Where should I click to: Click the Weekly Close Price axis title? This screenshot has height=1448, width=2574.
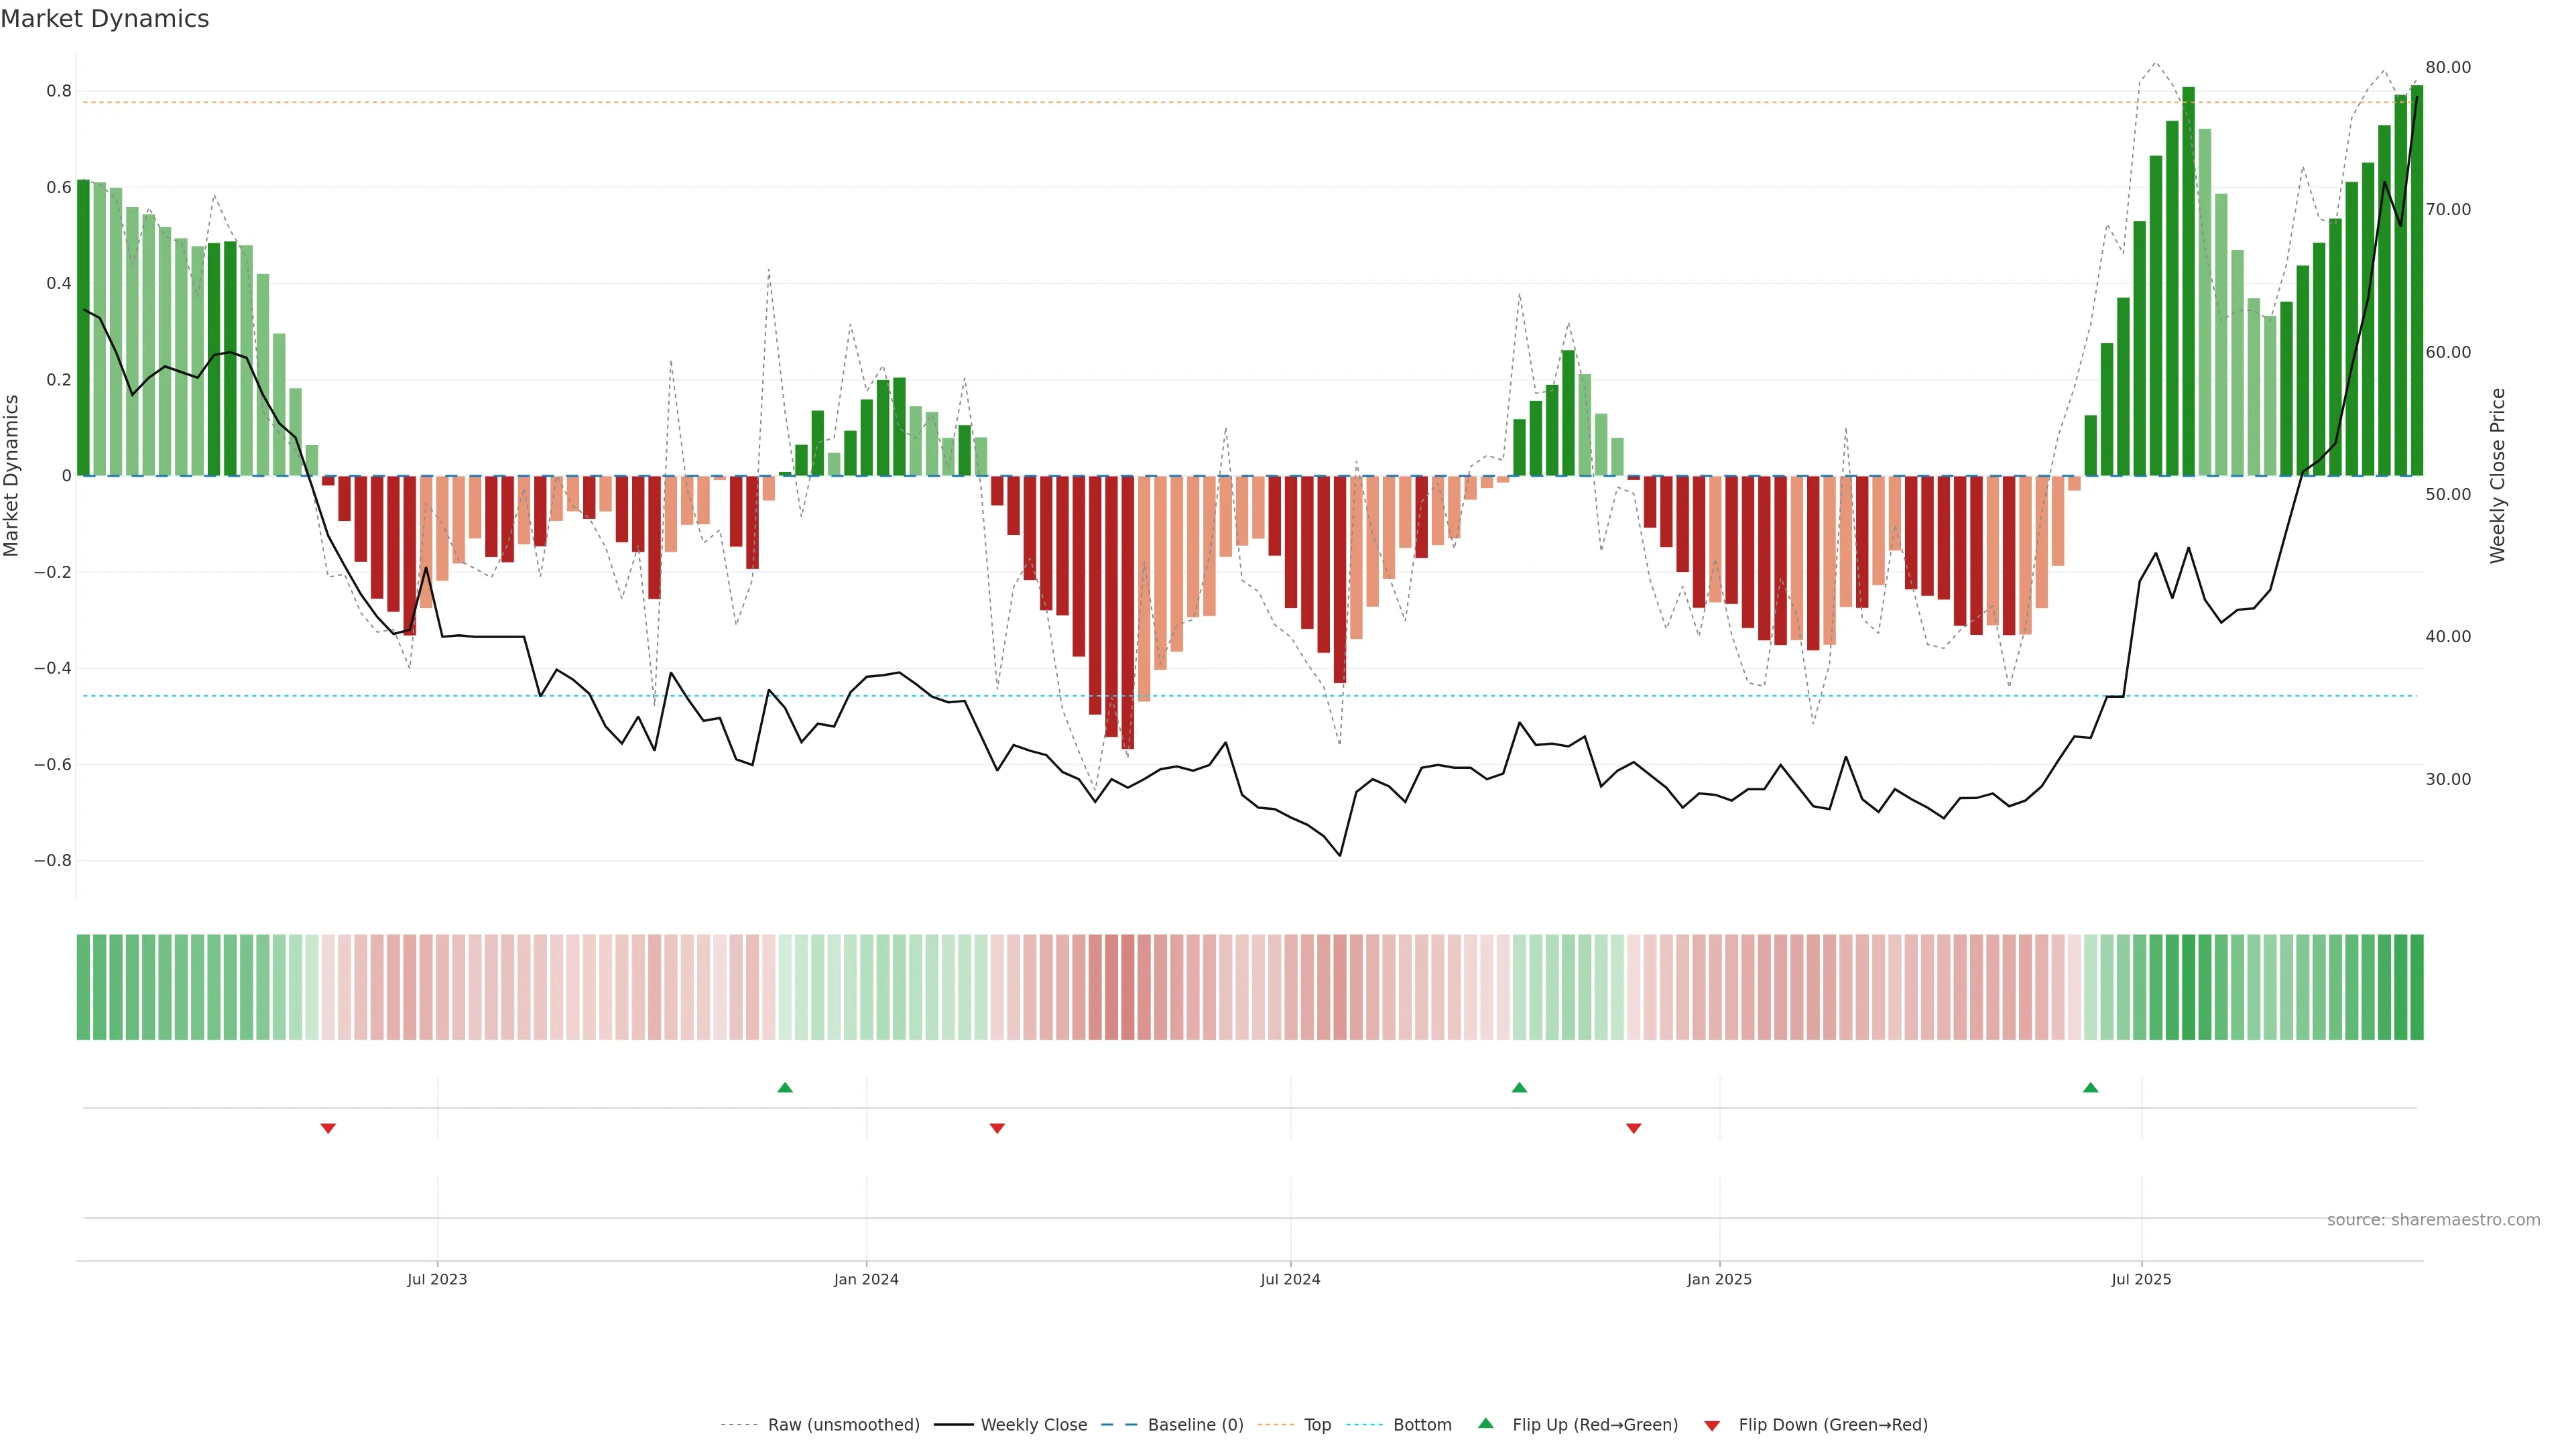pos(2498,476)
